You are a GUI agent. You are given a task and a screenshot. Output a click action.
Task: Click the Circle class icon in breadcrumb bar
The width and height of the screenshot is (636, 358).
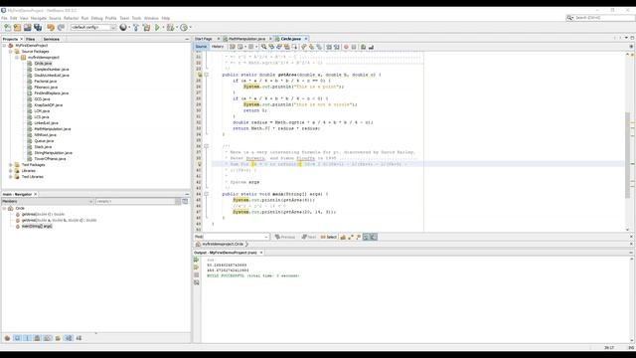198,244
